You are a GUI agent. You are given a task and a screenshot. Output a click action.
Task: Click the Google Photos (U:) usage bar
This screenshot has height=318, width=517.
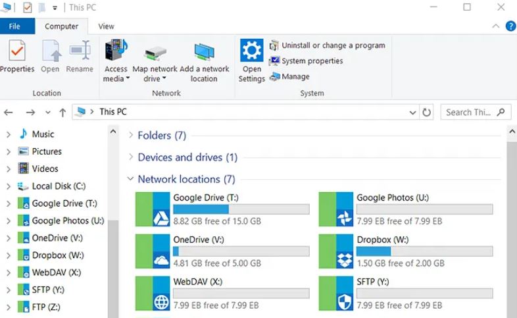click(425, 209)
